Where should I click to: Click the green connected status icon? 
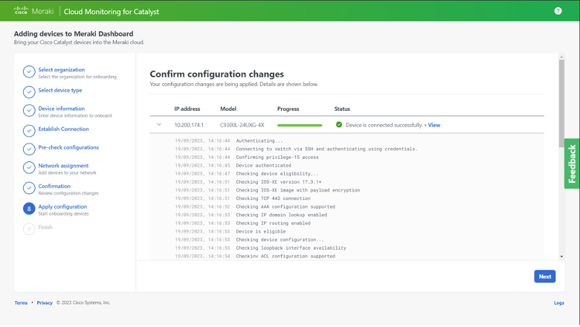click(x=339, y=125)
